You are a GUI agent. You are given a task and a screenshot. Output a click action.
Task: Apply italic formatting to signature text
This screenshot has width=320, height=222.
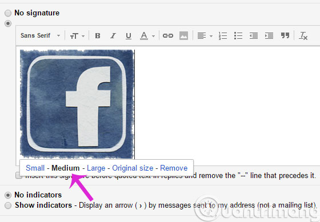pos(113,36)
